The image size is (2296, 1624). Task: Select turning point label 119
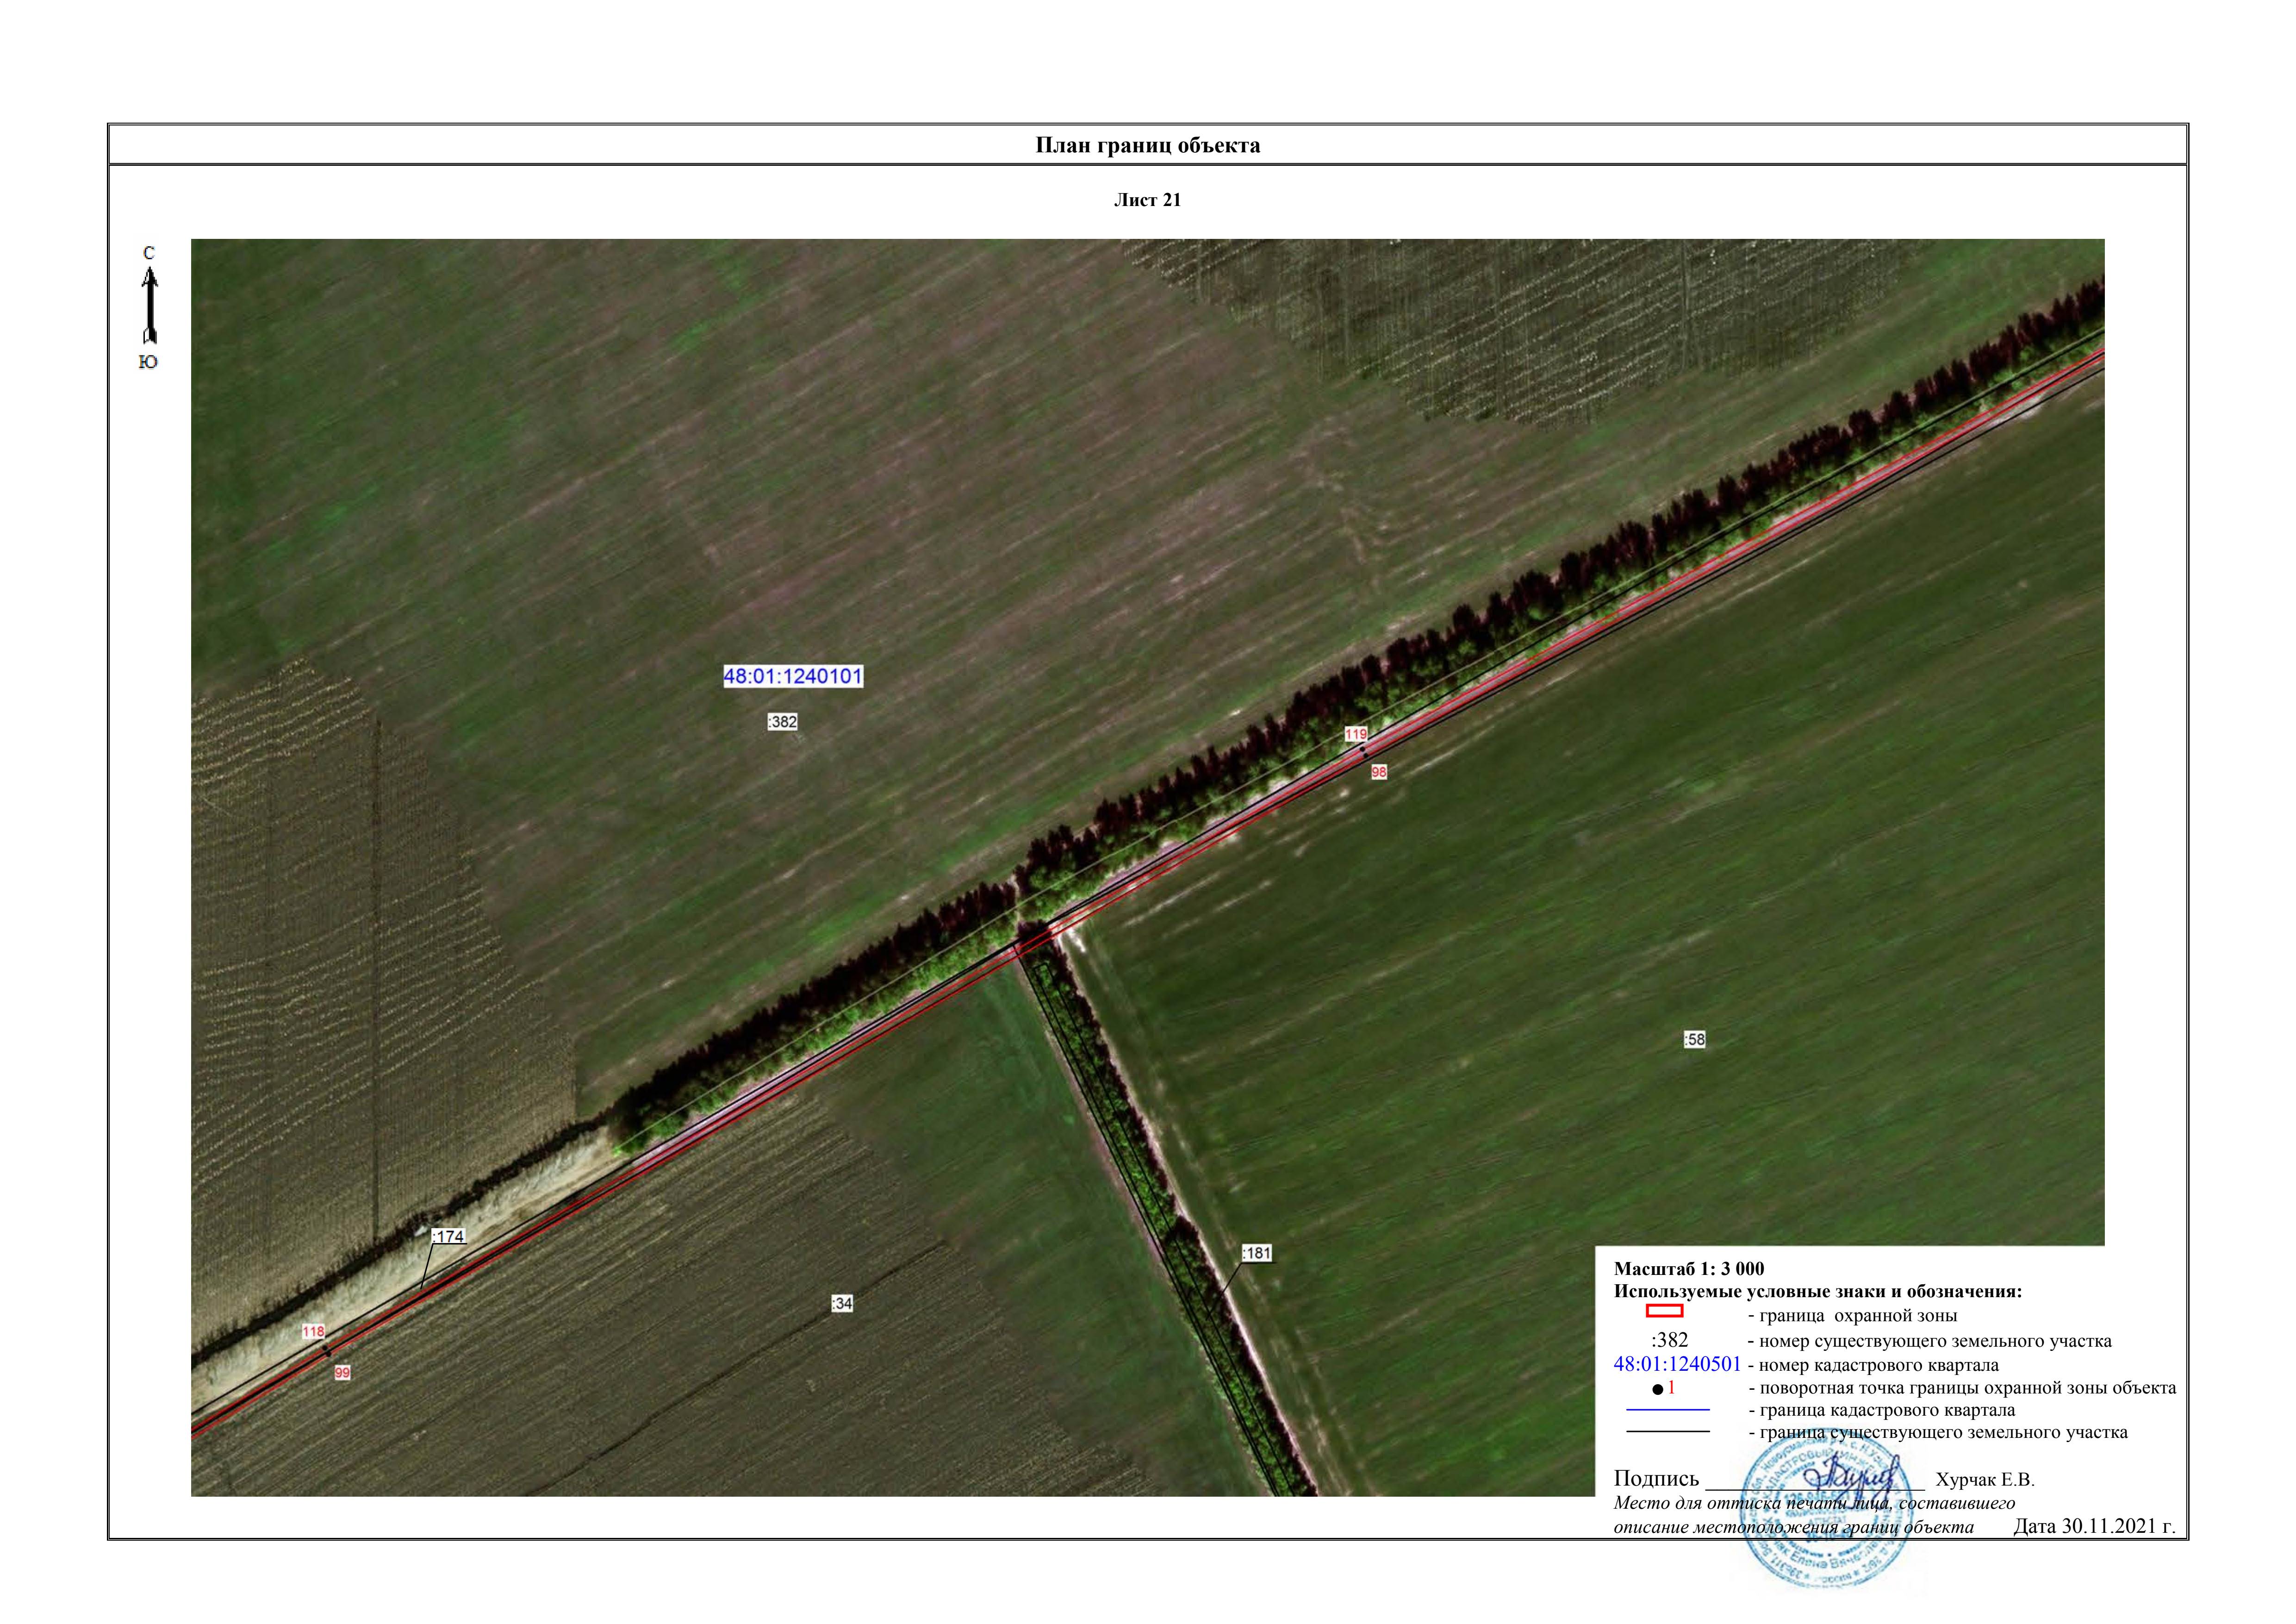(x=1355, y=734)
